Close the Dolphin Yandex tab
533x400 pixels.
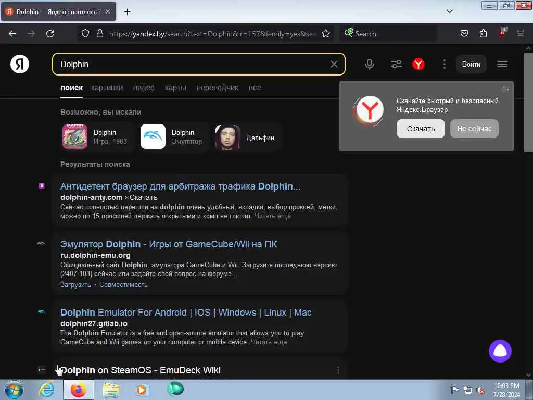coord(107,11)
